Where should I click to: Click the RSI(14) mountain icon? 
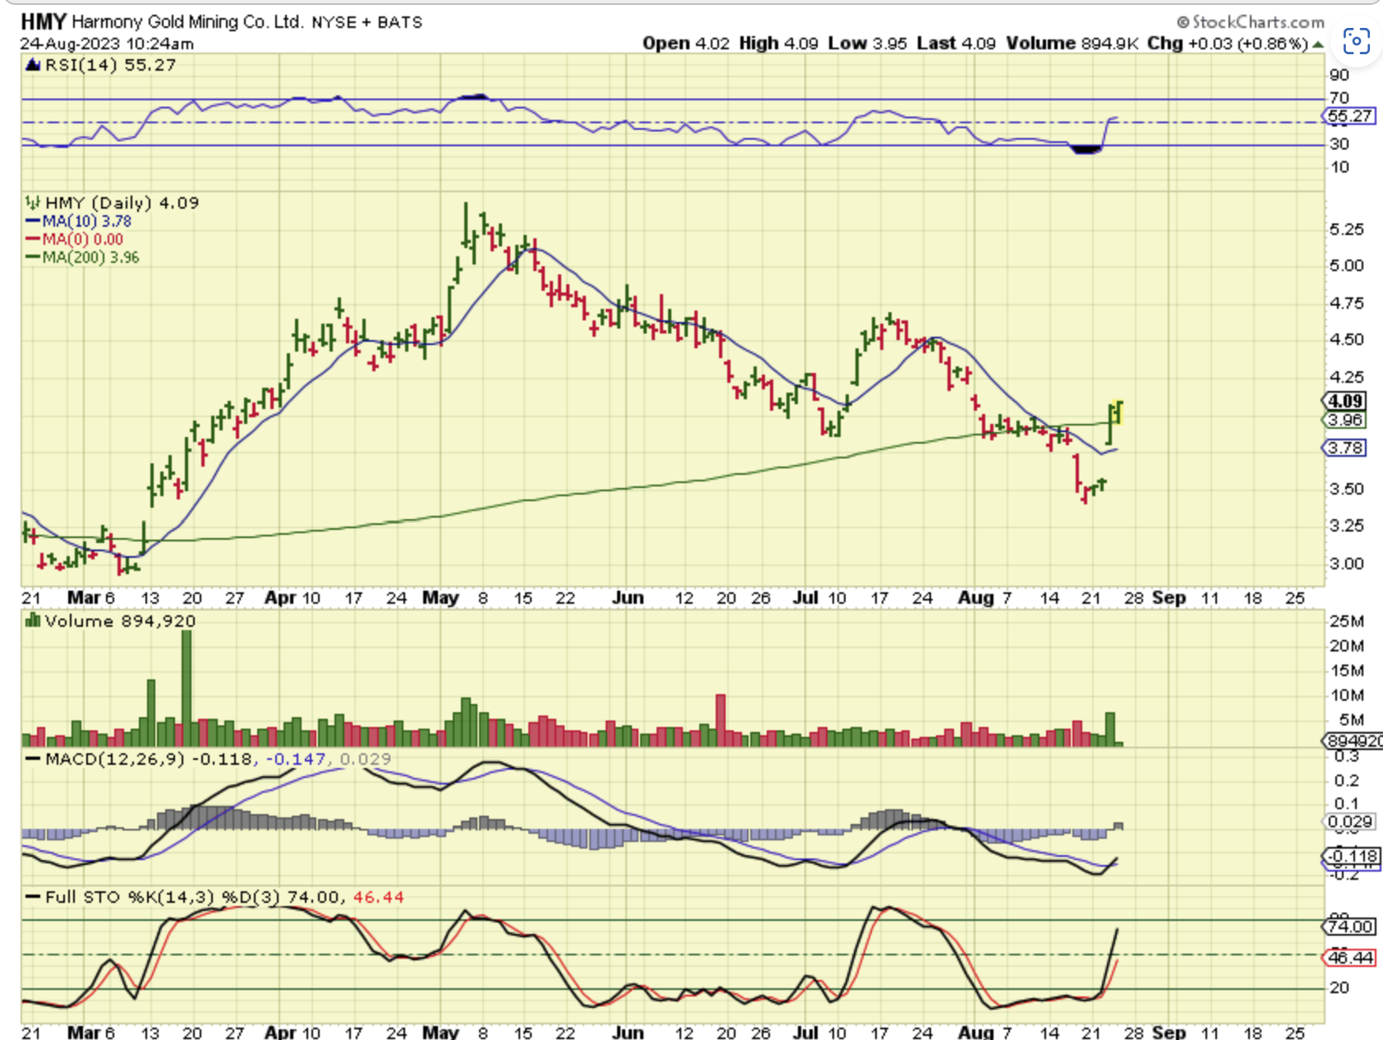point(33,65)
